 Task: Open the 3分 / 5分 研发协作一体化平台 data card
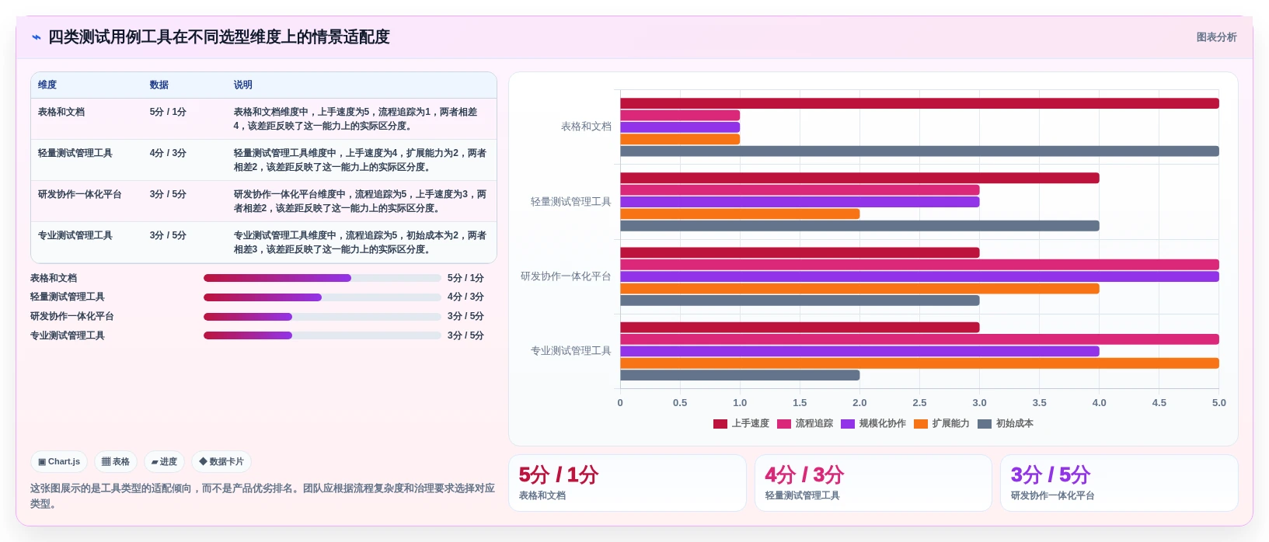click(1119, 483)
